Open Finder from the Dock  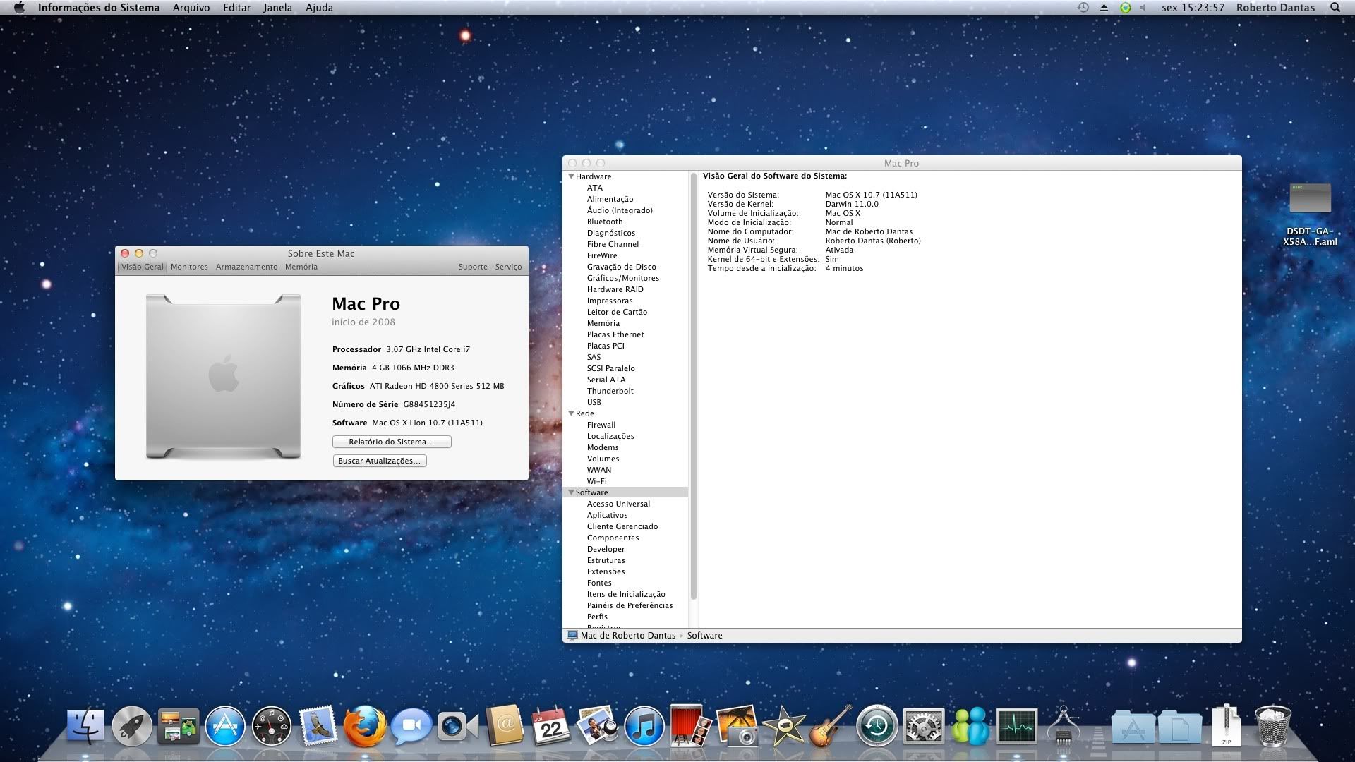pos(85,726)
